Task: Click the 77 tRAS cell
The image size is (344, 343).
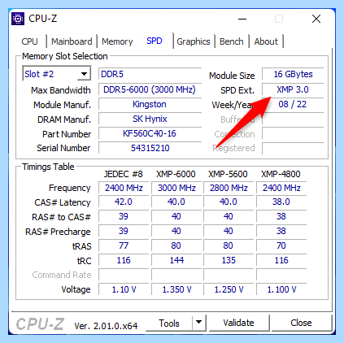Action: click(x=124, y=245)
